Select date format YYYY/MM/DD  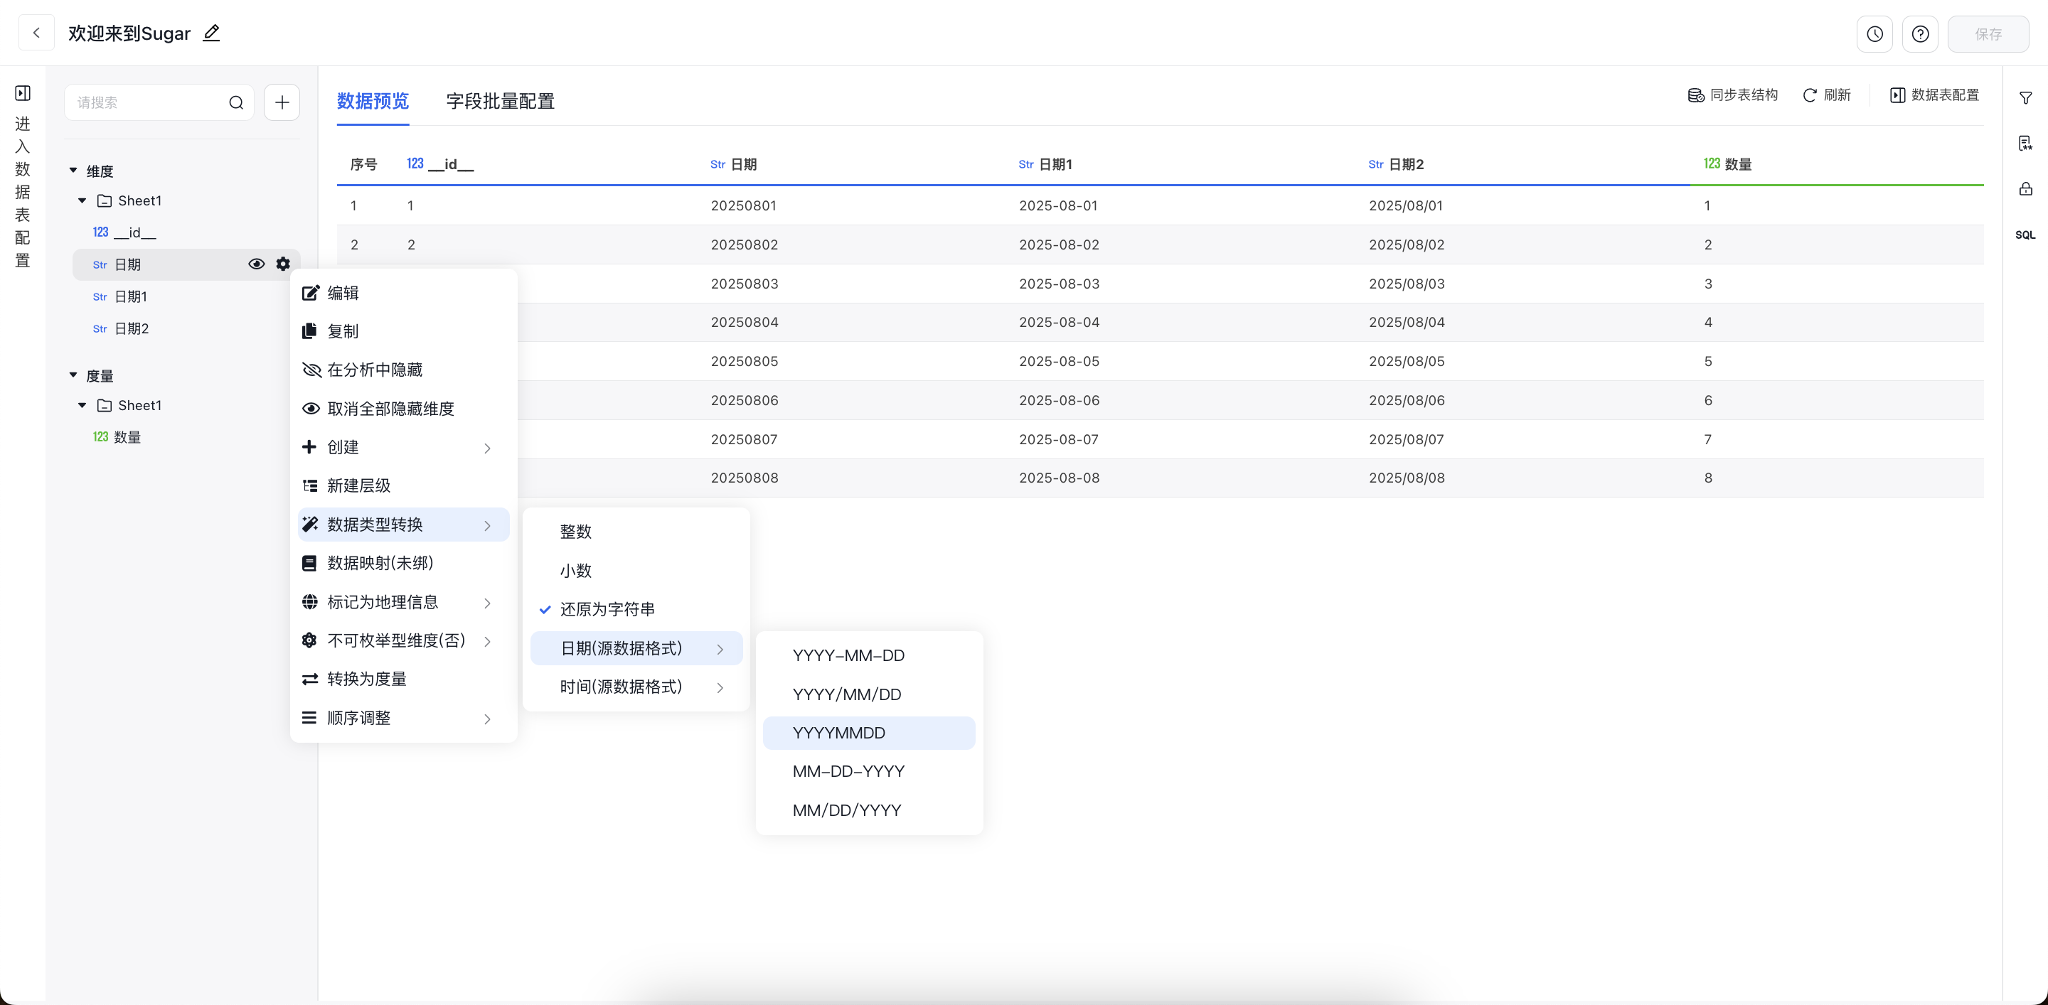point(869,694)
